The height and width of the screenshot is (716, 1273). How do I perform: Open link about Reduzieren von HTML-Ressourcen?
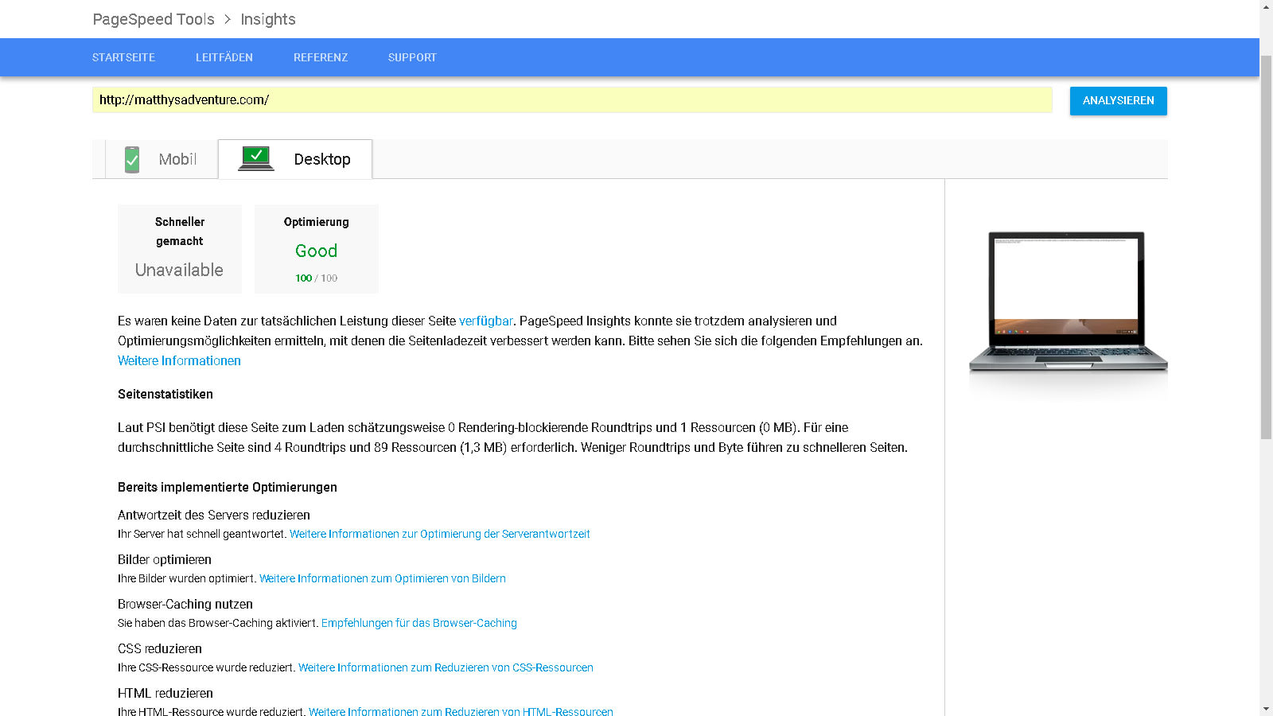pos(461,711)
